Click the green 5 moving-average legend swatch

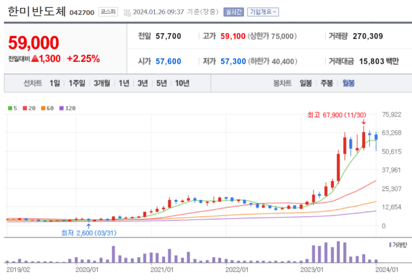tap(10, 108)
